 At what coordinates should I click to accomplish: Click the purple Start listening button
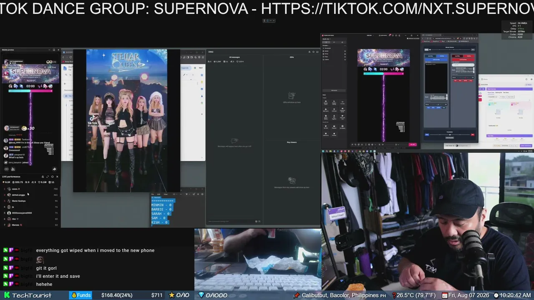click(x=525, y=145)
